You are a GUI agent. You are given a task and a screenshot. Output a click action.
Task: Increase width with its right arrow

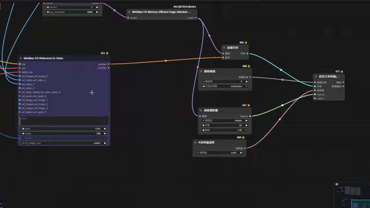[105, 129]
